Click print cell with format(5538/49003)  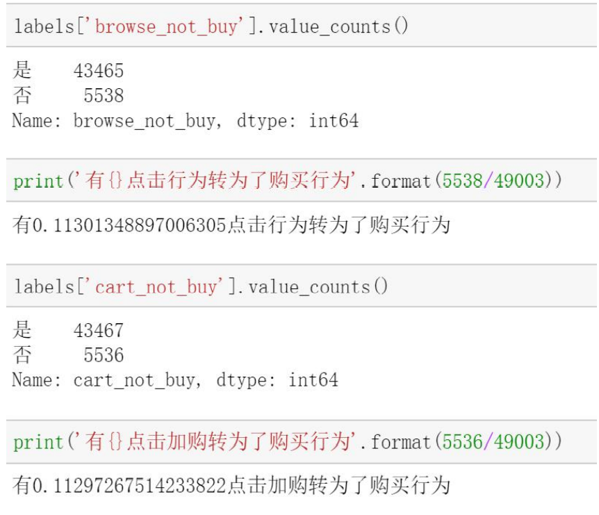tap(302, 180)
